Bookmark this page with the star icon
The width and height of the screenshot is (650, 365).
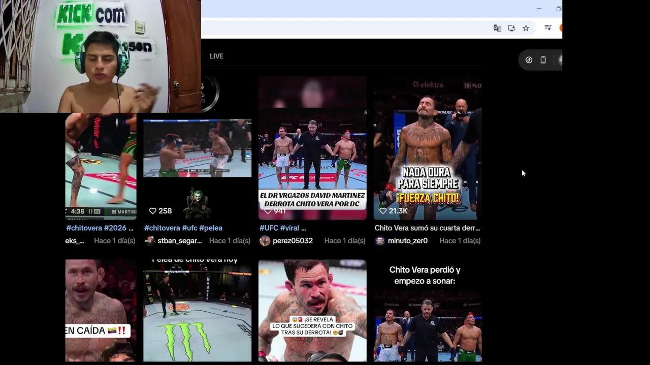[526, 28]
